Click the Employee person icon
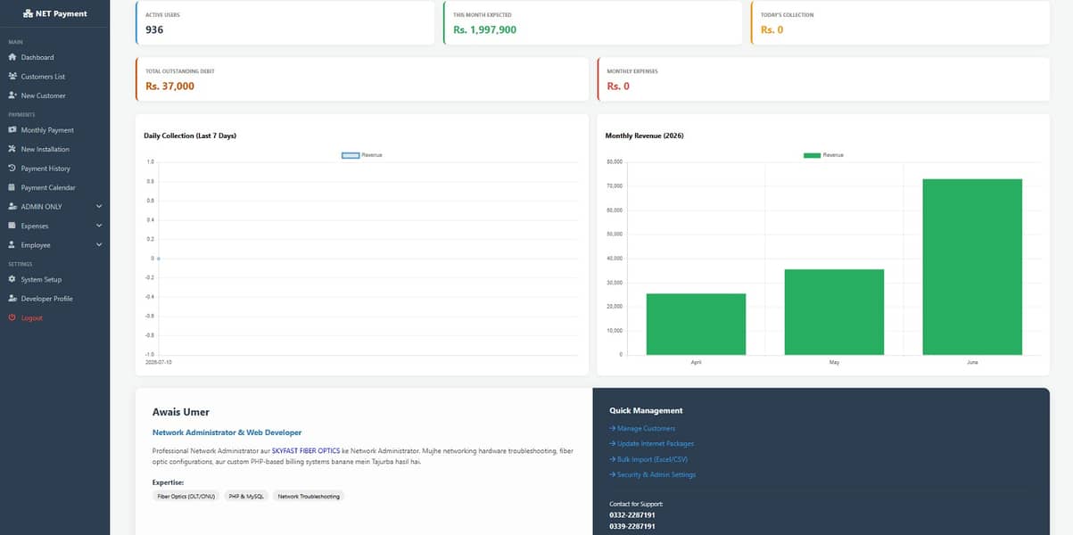Image resolution: width=1073 pixels, height=535 pixels. pyautogui.click(x=12, y=245)
